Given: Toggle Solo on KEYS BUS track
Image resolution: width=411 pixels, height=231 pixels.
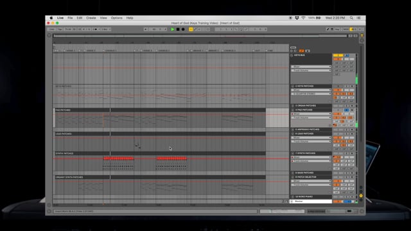Looking at the screenshot, I should coord(347,55).
